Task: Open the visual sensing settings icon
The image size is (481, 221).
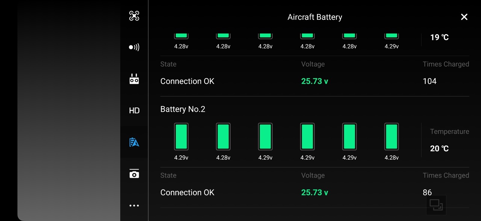Action: [x=134, y=47]
